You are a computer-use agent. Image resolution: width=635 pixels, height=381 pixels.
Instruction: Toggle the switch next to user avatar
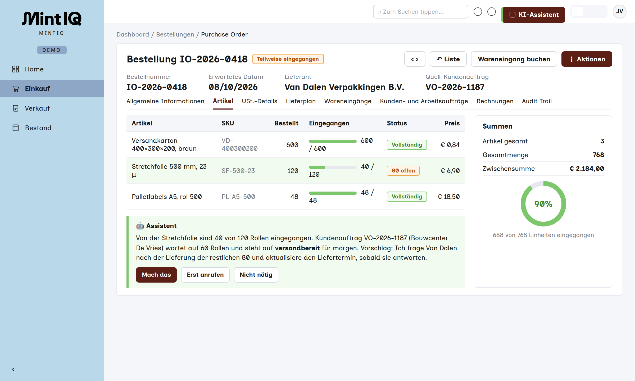click(589, 12)
